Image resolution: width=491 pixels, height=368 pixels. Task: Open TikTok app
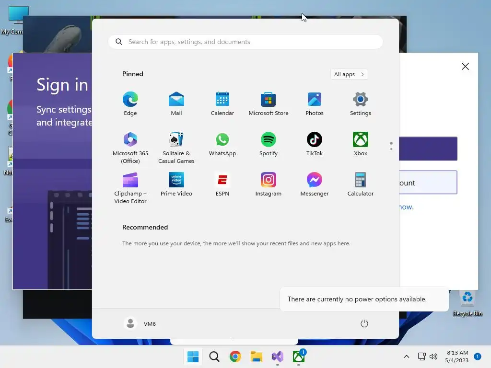click(315, 144)
